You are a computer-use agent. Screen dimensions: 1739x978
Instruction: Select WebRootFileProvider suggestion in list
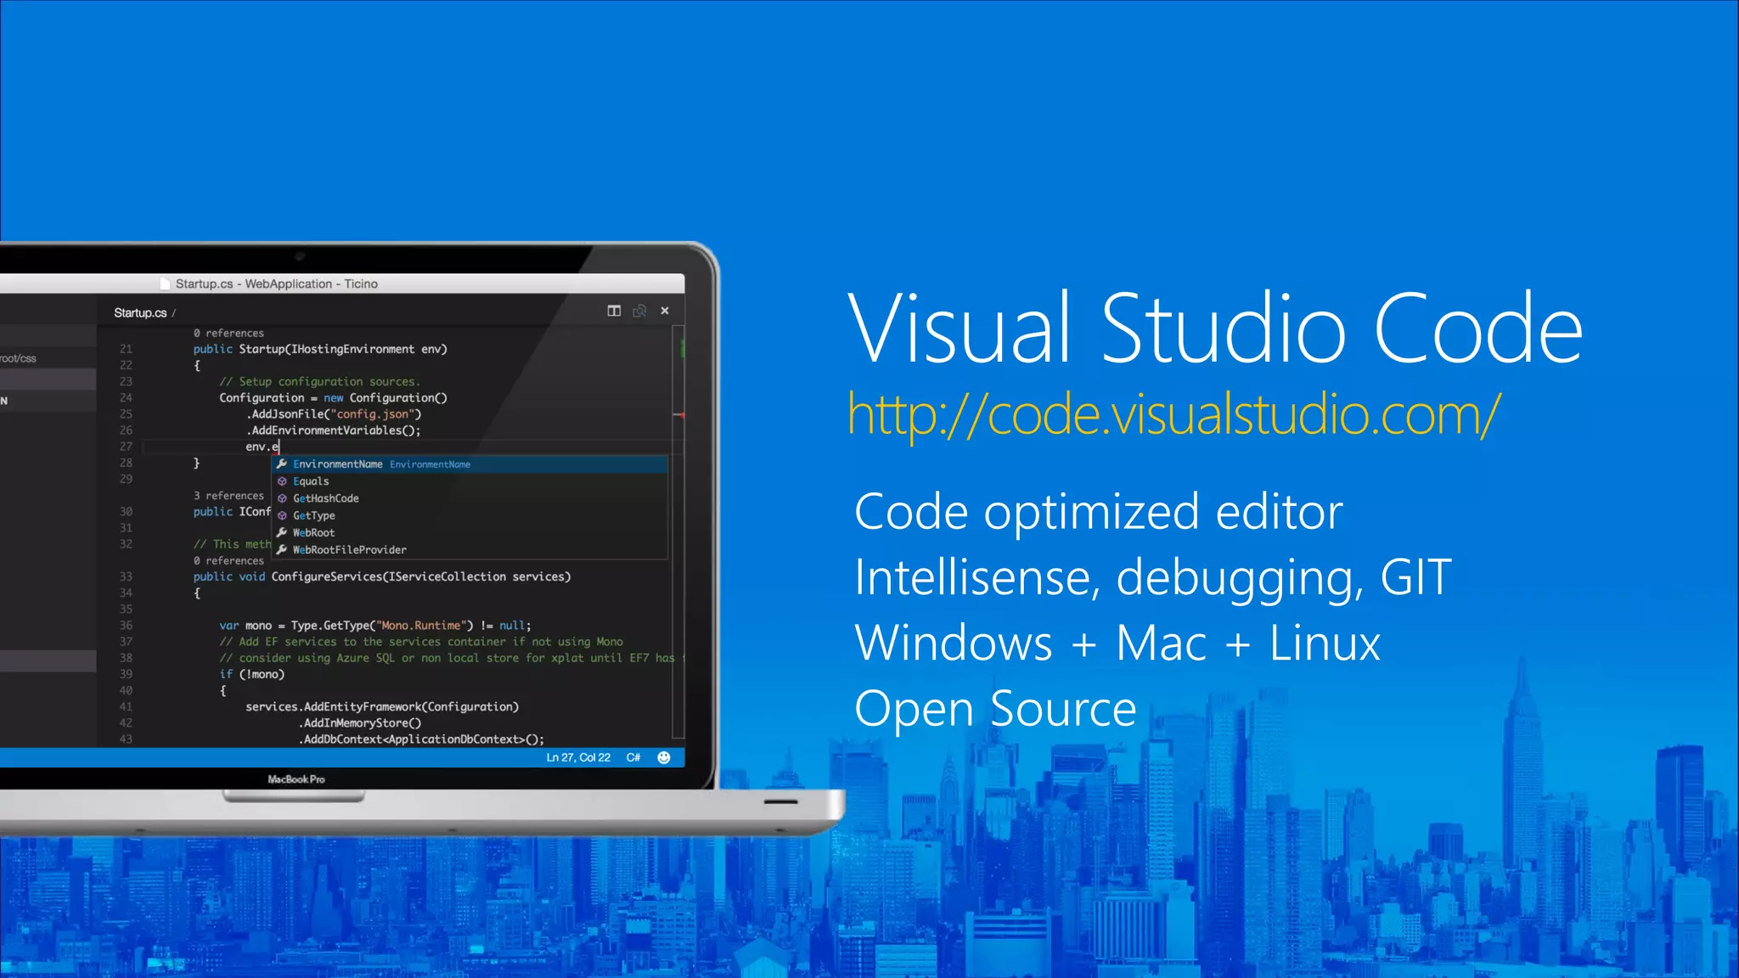(x=470, y=549)
